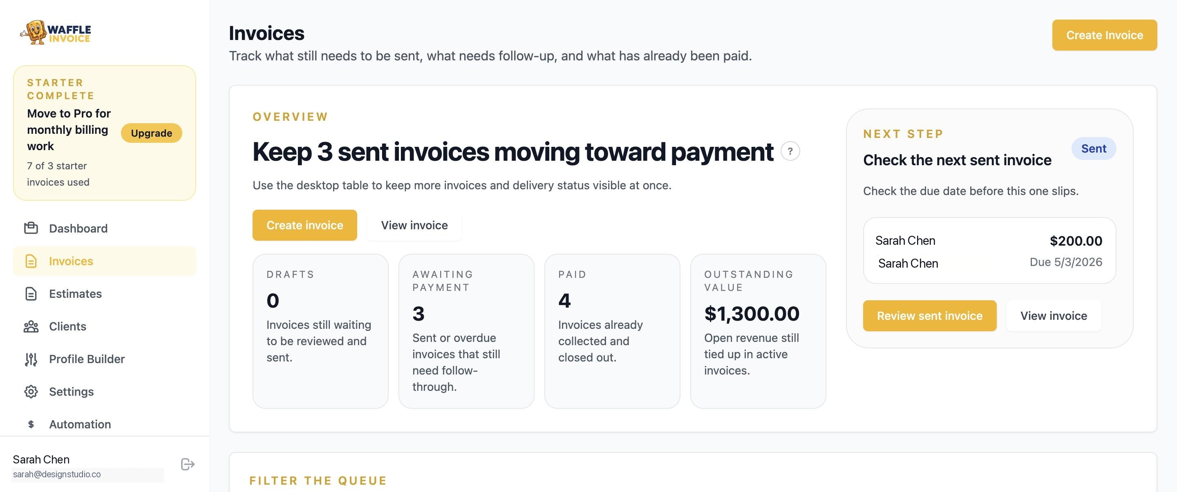Screen dimensions: 1177x492
Task: Open Settings with the gear icon
Action: pyautogui.click(x=31, y=391)
